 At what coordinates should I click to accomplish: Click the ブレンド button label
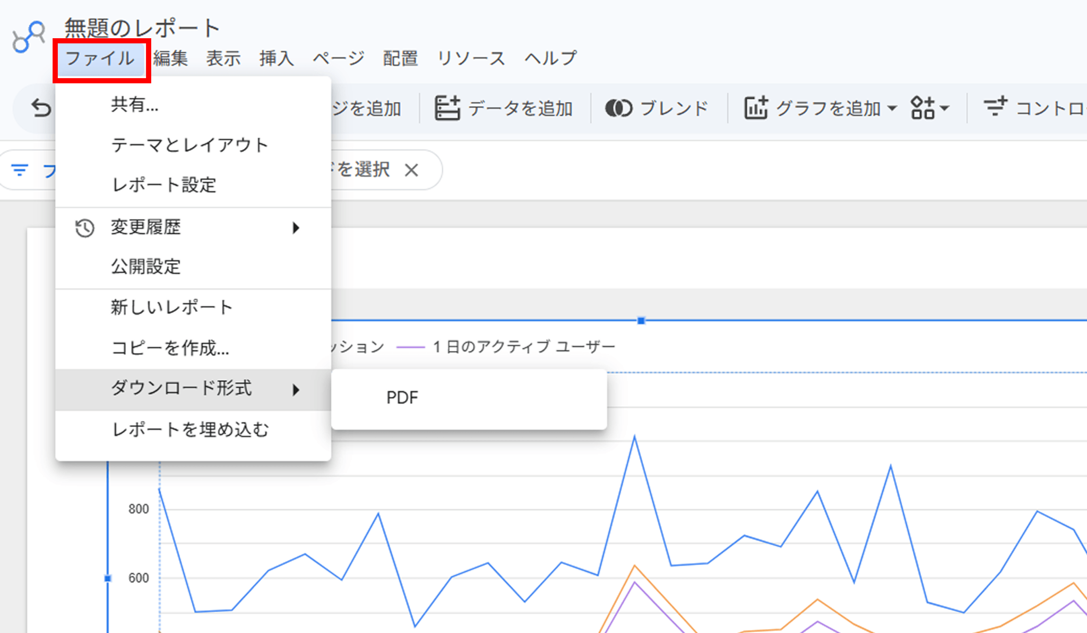pyautogui.click(x=675, y=108)
